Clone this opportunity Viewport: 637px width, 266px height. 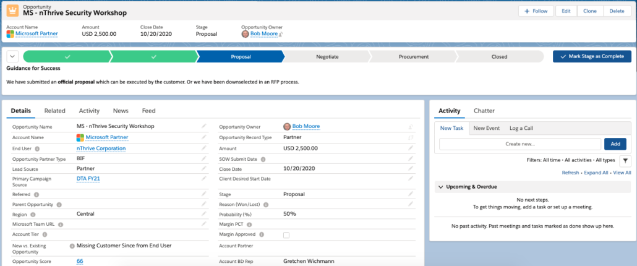(590, 11)
